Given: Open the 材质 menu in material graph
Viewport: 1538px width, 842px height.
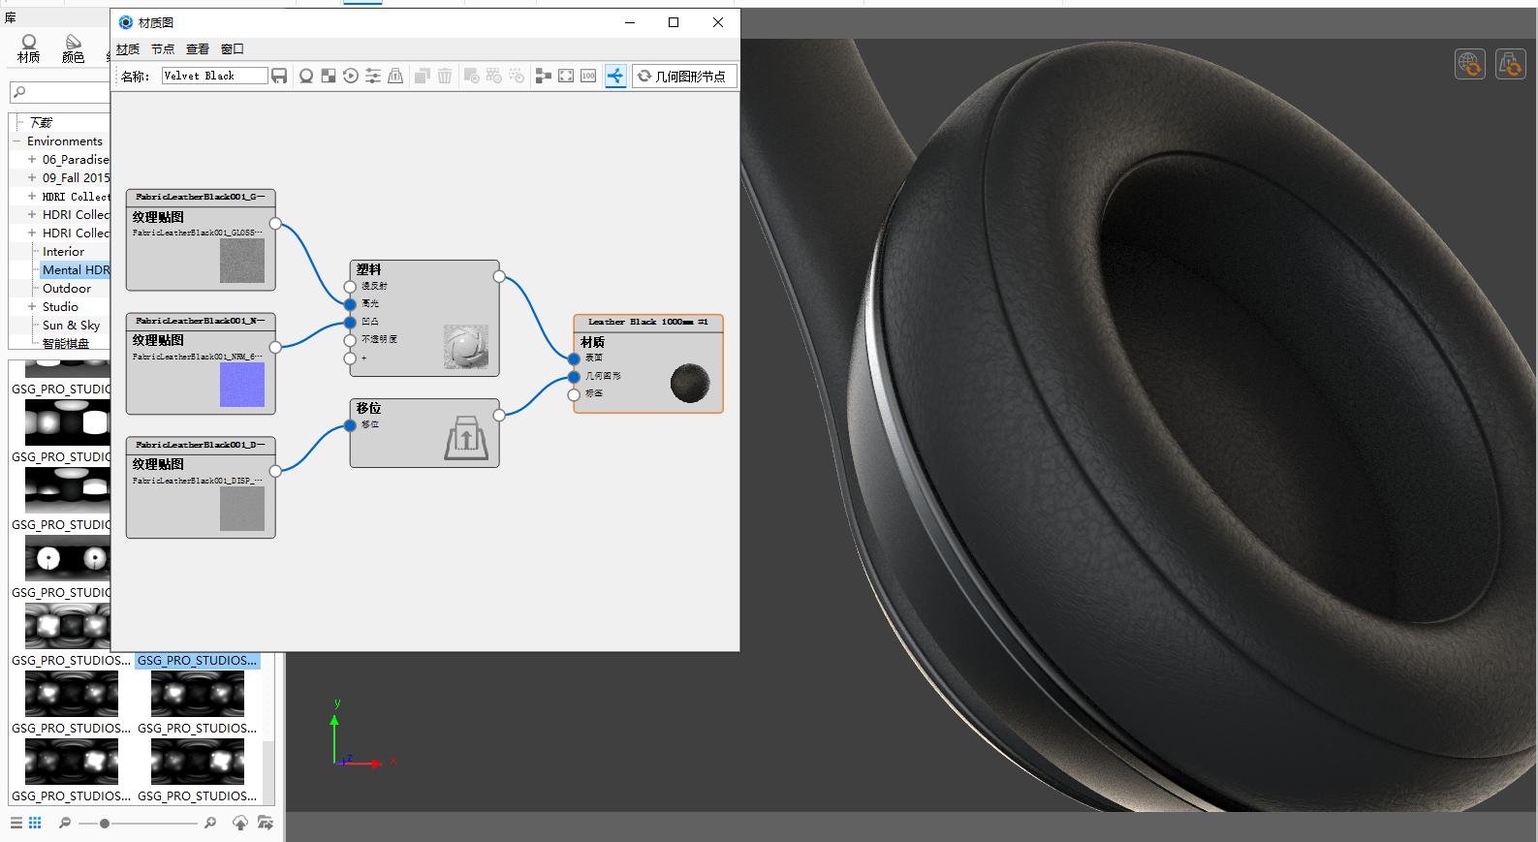Looking at the screenshot, I should tap(128, 49).
